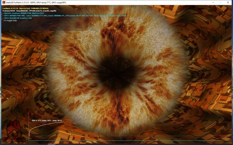Click the 'F1: toggle help' hint

click(x=10, y=20)
